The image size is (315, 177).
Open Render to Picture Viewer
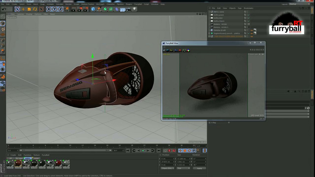pos(80,9)
